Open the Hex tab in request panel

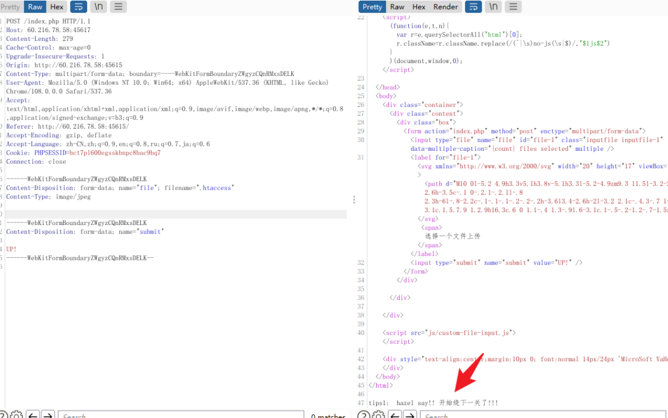(x=57, y=7)
